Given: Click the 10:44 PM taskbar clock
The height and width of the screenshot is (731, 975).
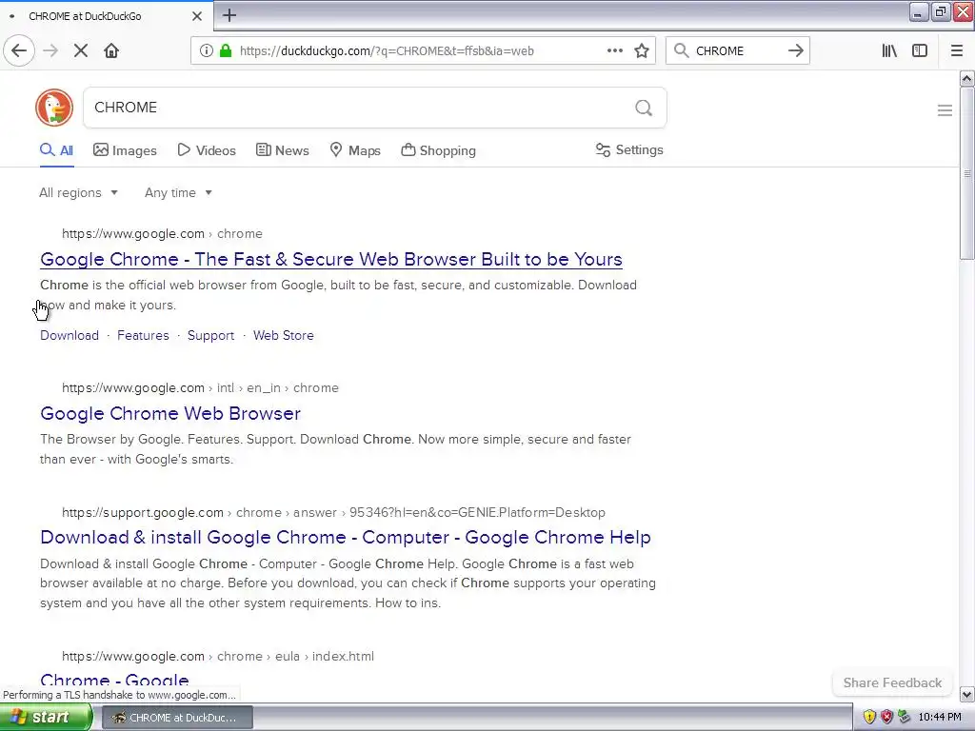Looking at the screenshot, I should coord(940,718).
